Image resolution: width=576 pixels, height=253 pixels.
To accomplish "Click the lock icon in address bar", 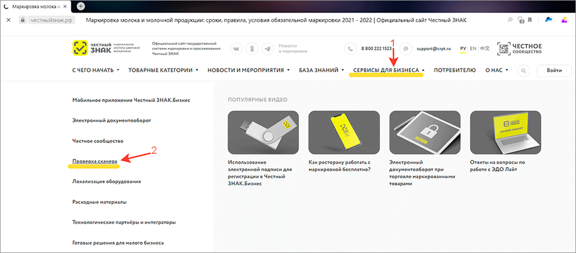I will click(23, 20).
